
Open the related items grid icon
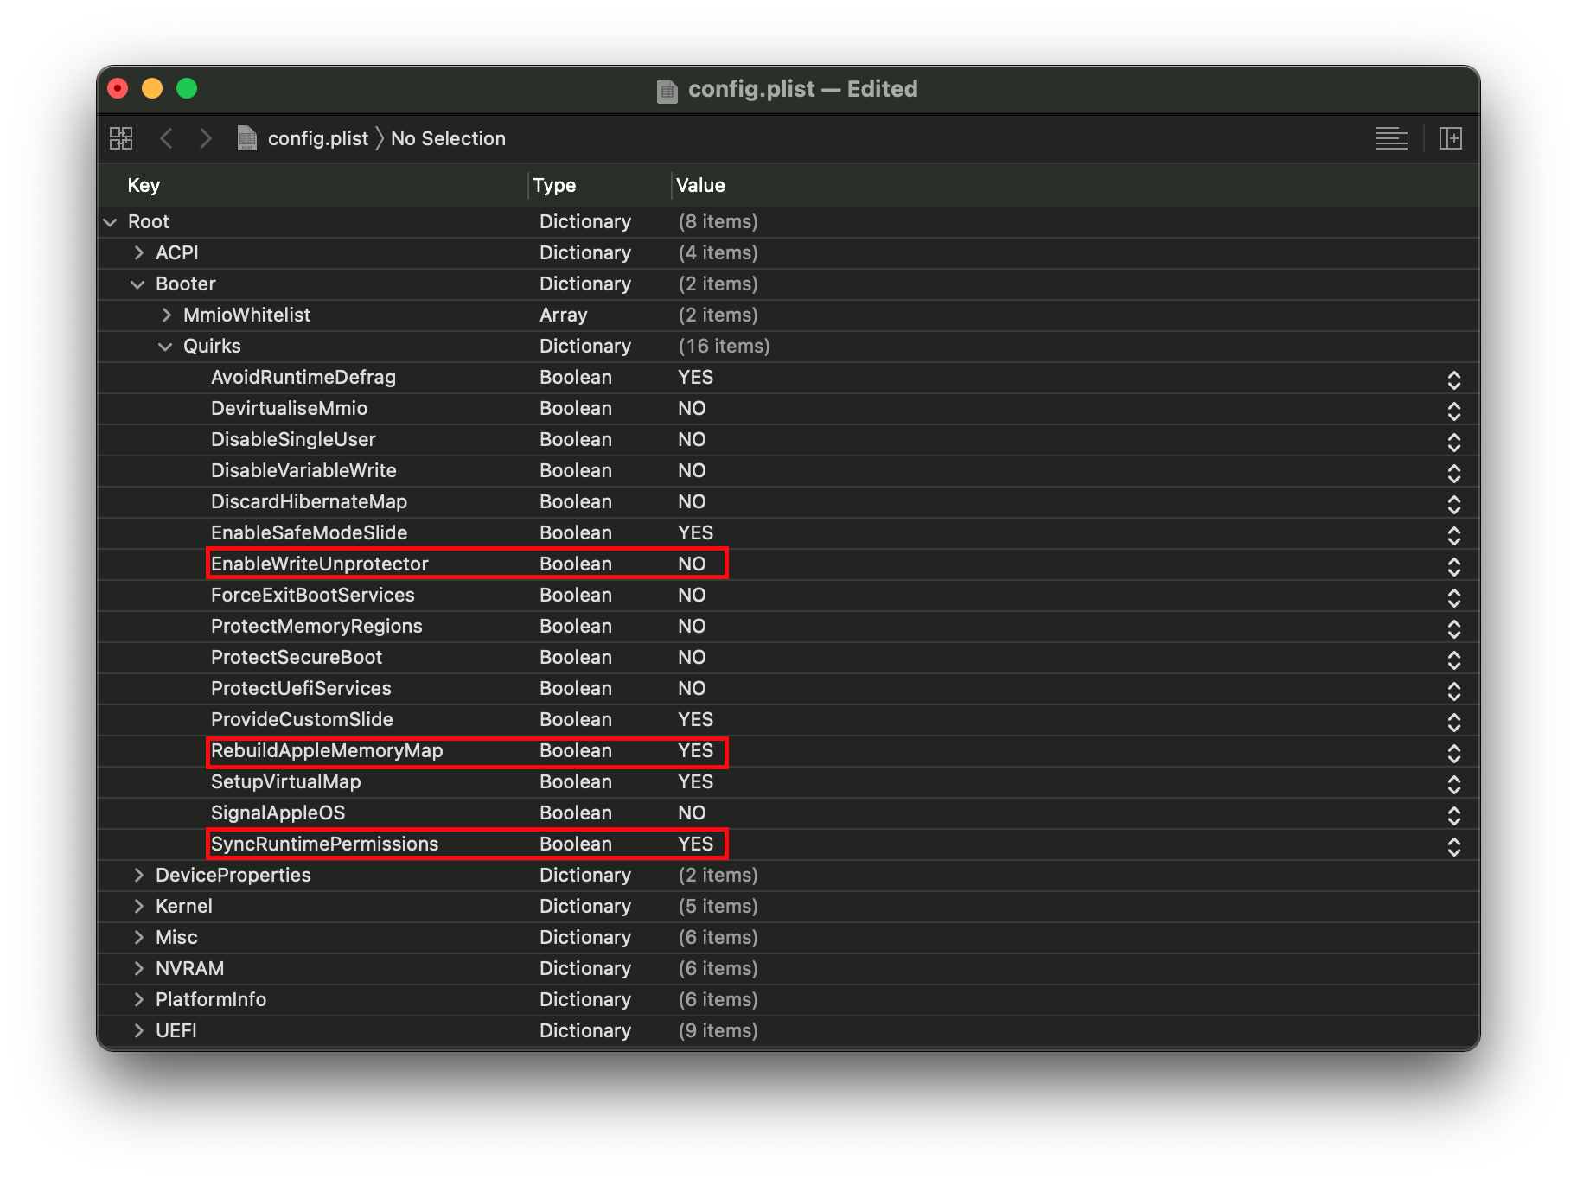[x=121, y=138]
